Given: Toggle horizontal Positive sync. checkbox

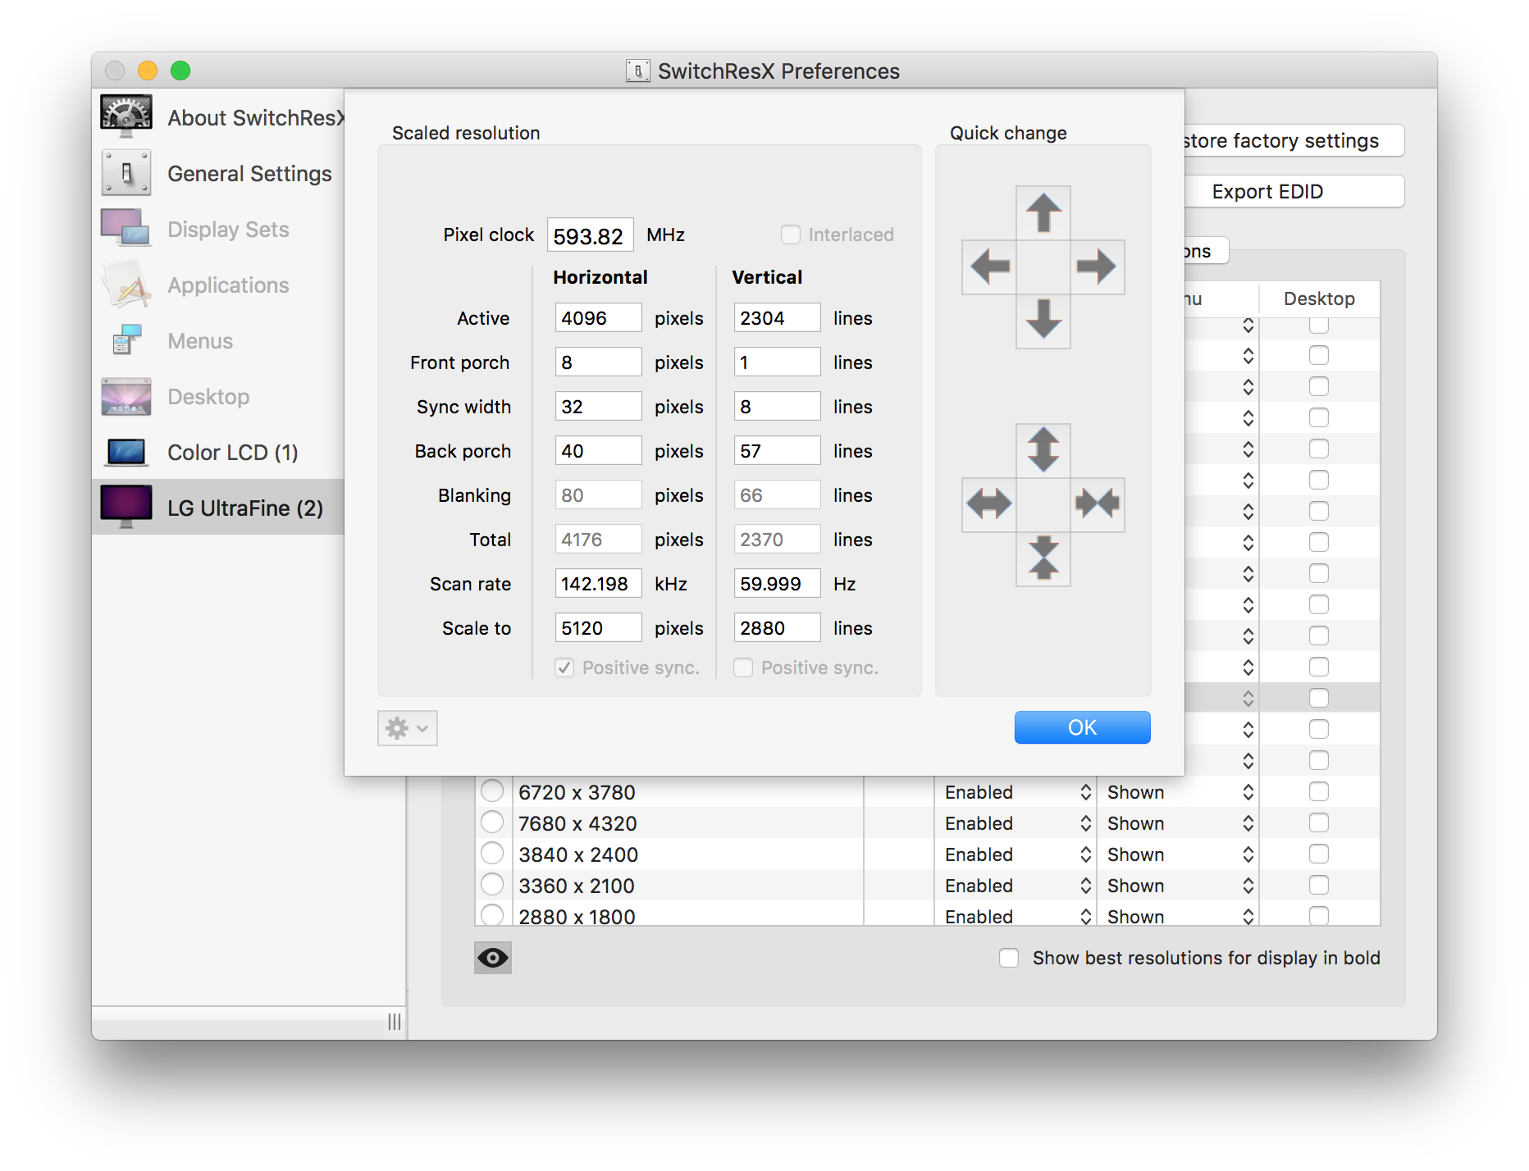Looking at the screenshot, I should (564, 668).
